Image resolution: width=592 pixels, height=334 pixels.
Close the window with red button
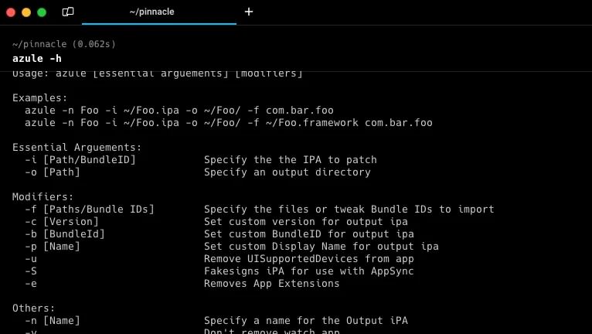[x=11, y=12]
